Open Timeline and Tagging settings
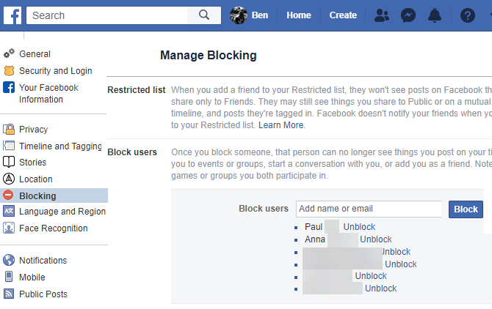 (x=60, y=146)
